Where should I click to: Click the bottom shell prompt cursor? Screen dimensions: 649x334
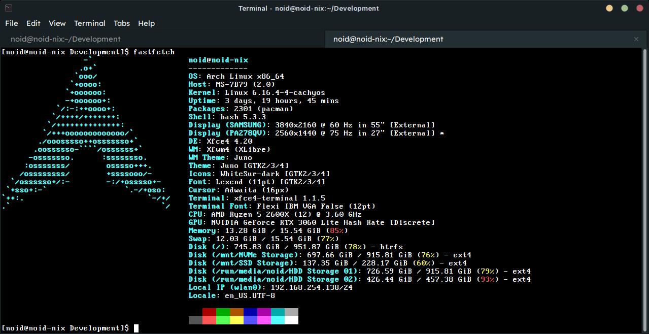[136, 328]
